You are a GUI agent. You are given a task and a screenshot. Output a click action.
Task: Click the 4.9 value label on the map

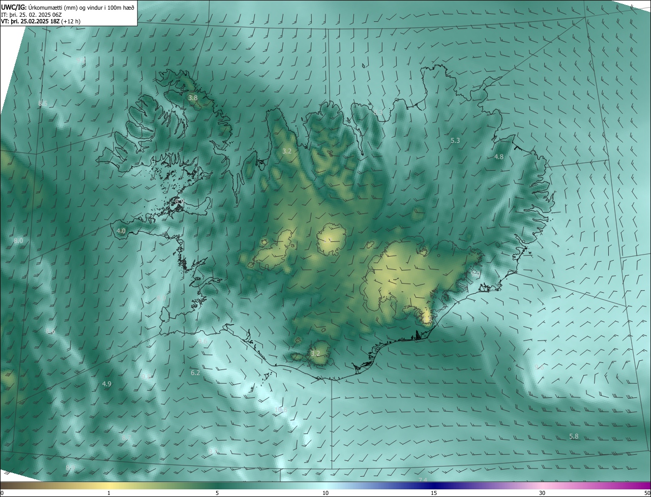106,384
